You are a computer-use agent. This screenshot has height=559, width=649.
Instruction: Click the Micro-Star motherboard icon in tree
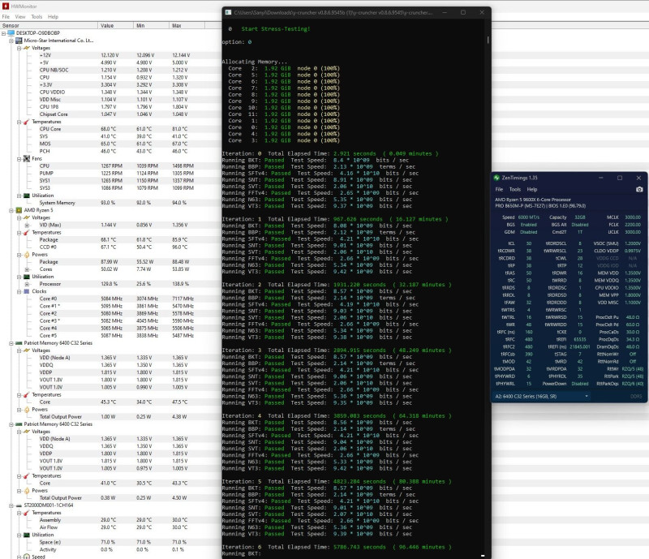tap(19, 41)
